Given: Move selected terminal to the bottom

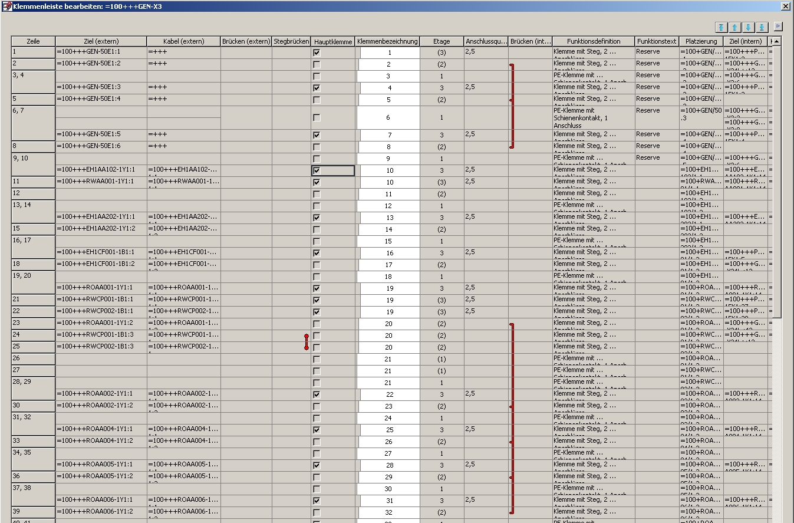Looking at the screenshot, I should (x=762, y=27).
